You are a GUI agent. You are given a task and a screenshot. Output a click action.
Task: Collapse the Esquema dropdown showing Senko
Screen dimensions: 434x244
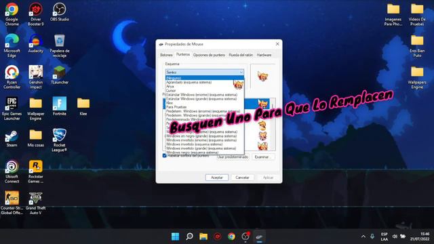pos(205,73)
